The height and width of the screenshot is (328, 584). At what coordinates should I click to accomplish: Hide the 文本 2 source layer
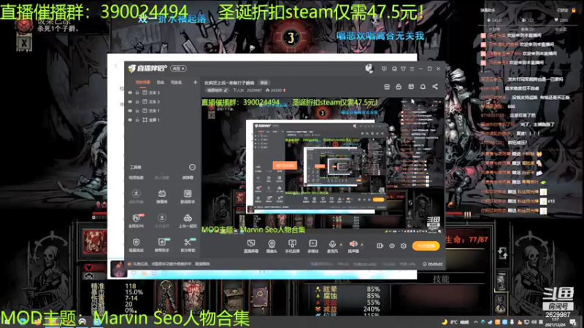click(130, 101)
